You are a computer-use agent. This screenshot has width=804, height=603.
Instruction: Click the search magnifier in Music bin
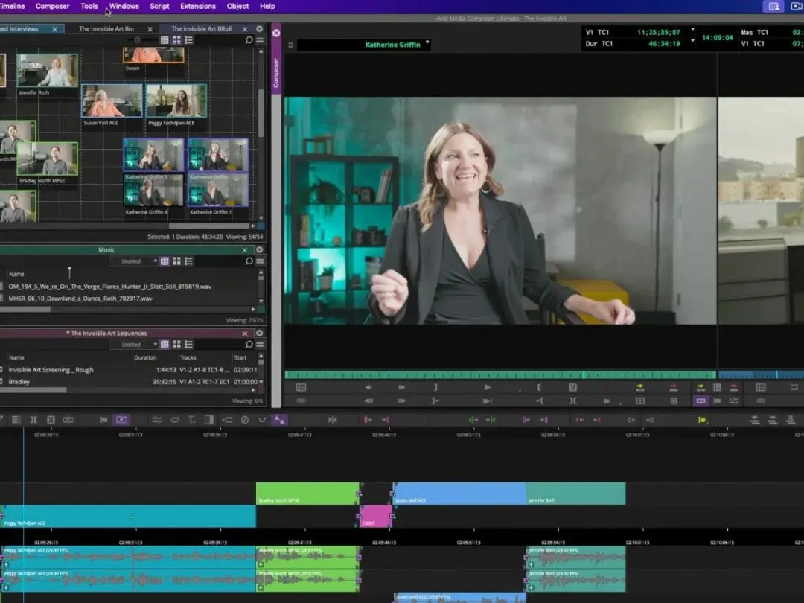pos(249,261)
